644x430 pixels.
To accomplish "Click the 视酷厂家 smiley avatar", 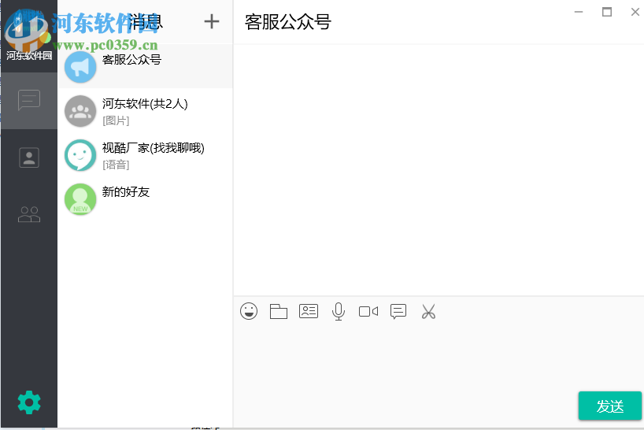I will pos(80,155).
